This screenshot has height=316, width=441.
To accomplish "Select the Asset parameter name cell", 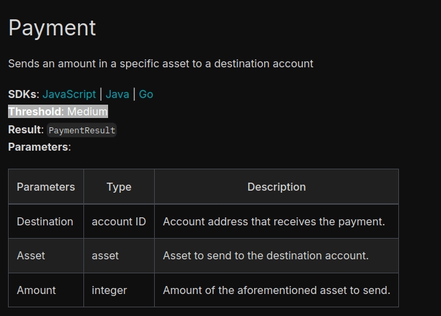I will tap(31, 255).
